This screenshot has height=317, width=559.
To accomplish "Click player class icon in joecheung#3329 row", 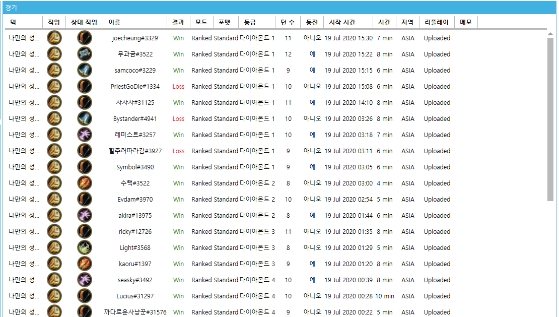I will click(54, 38).
